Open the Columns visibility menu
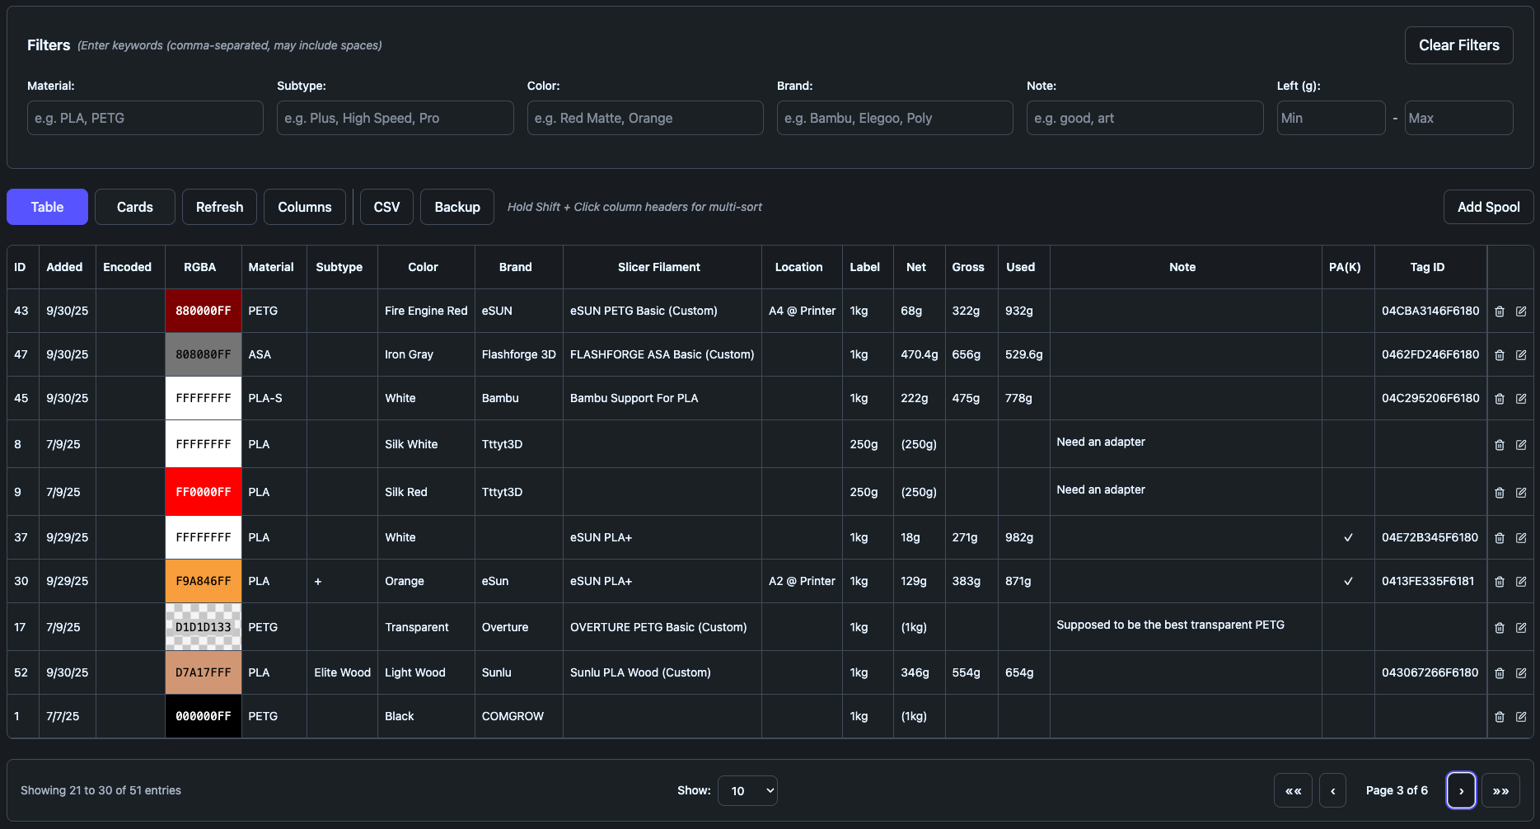1540x829 pixels. 304,207
